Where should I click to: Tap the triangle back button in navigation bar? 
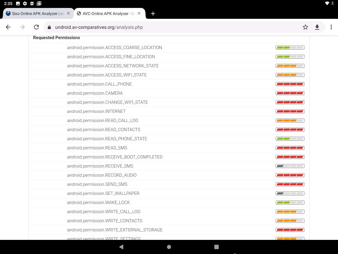(x=121, y=247)
